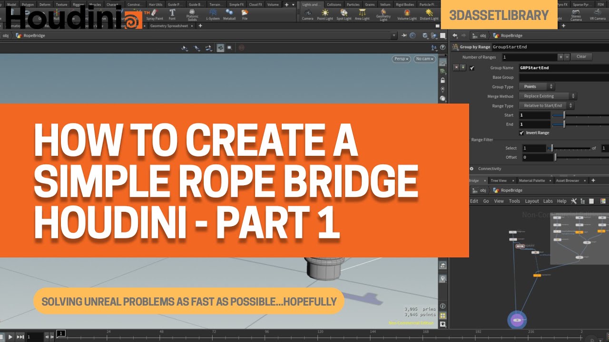The width and height of the screenshot is (609, 342).
Task: Open the Help menu in network editor
Action: tap(562, 201)
